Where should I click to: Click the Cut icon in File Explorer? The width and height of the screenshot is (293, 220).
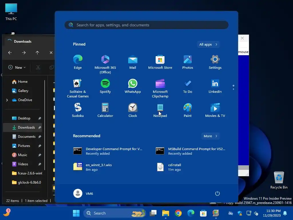point(38,67)
